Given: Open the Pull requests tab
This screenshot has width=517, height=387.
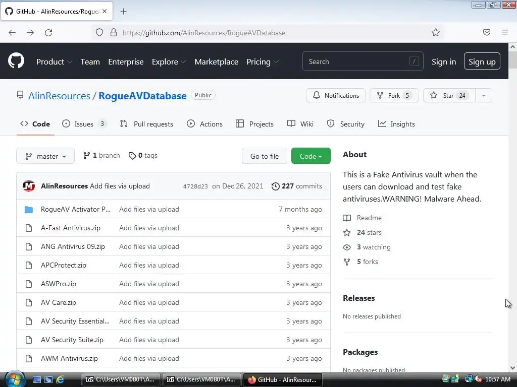Looking at the screenshot, I should (x=146, y=124).
